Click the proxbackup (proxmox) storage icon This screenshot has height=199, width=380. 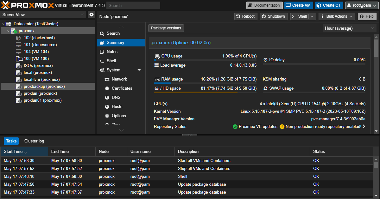click(x=18, y=87)
